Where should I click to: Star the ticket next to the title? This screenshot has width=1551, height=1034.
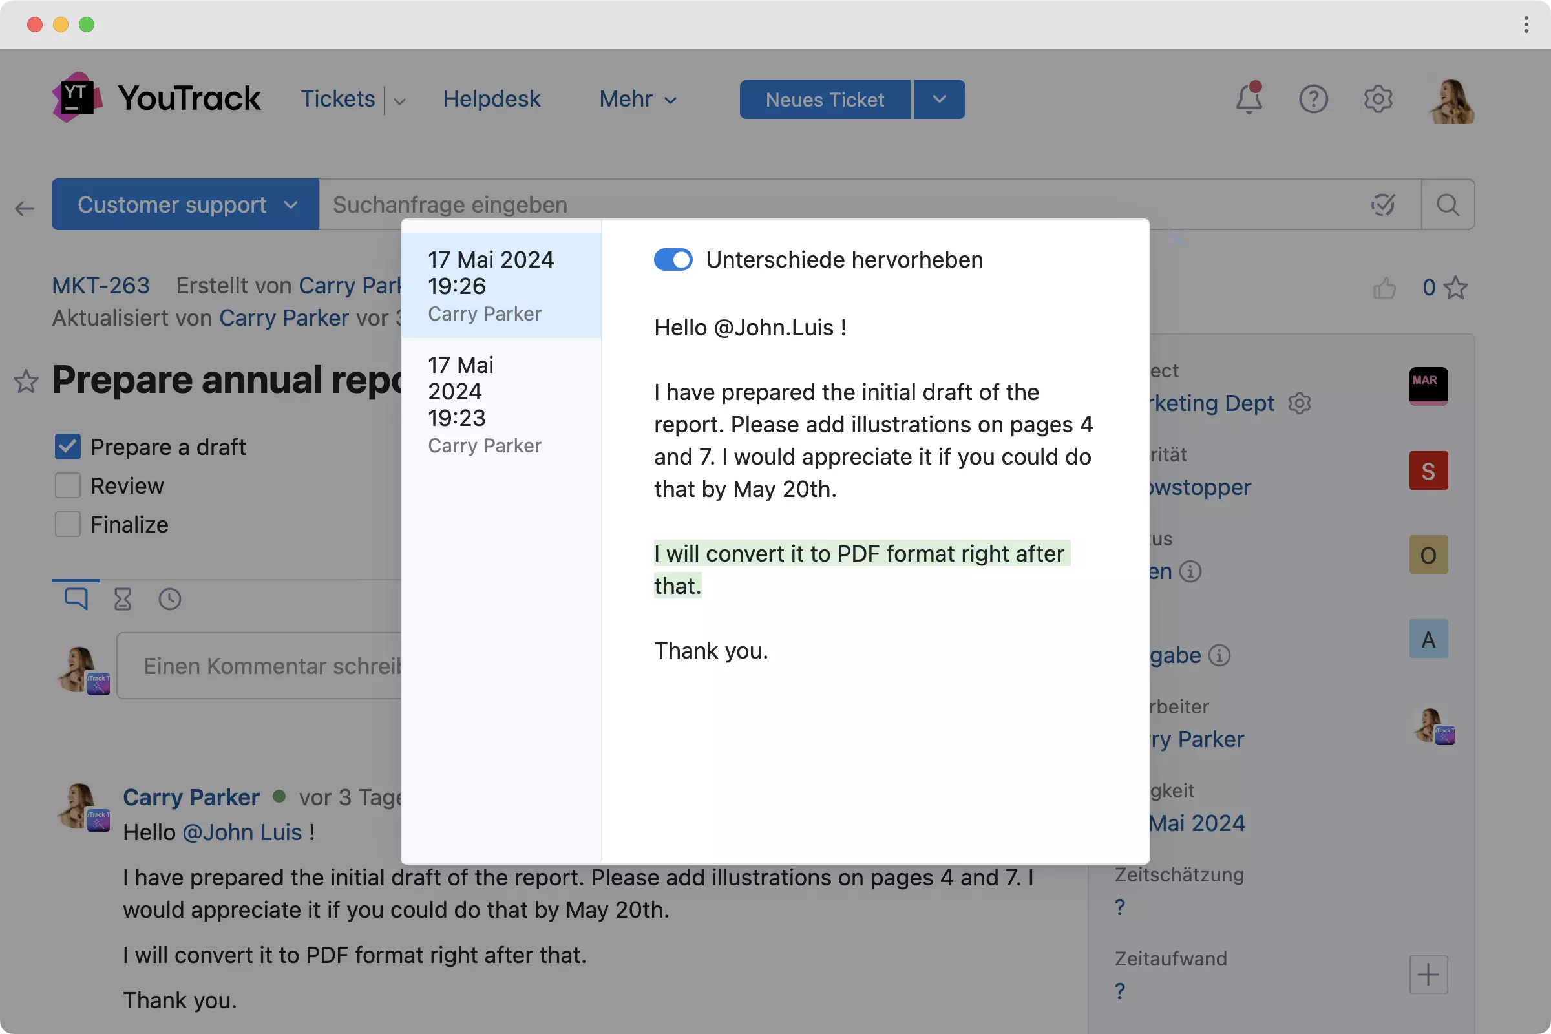tap(26, 381)
